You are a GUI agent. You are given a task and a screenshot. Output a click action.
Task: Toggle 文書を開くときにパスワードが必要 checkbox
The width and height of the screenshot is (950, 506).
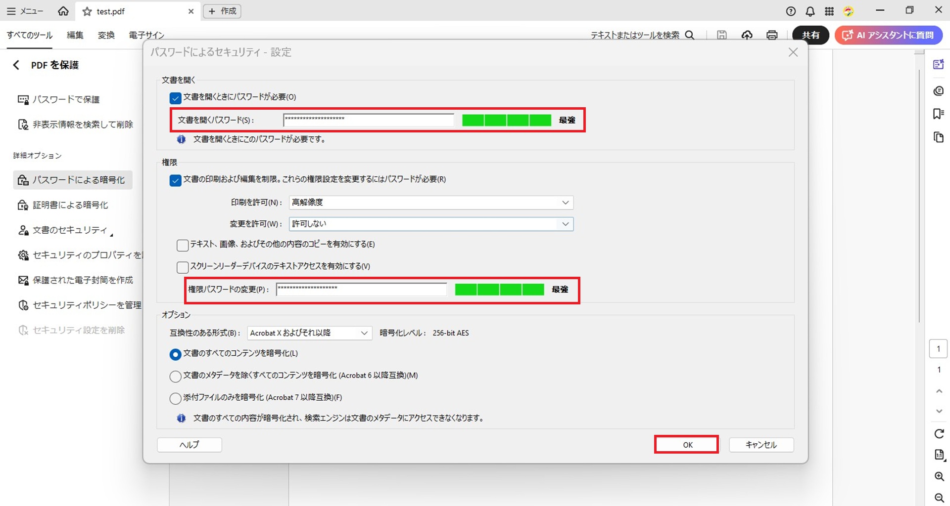coord(175,98)
